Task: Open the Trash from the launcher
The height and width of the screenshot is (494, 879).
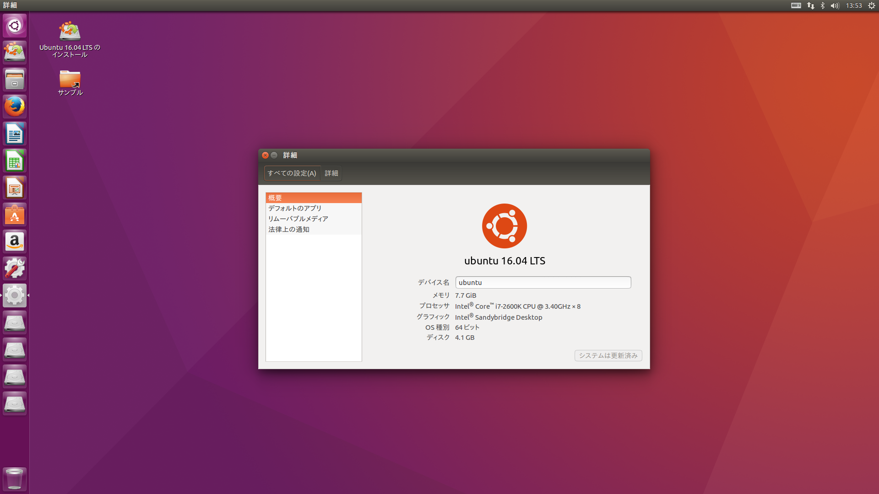Action: click(15, 479)
